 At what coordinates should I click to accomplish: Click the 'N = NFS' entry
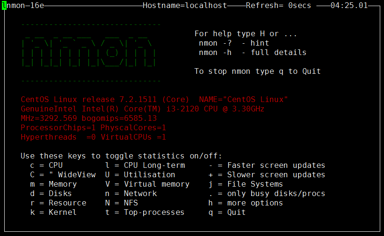(x=122, y=203)
